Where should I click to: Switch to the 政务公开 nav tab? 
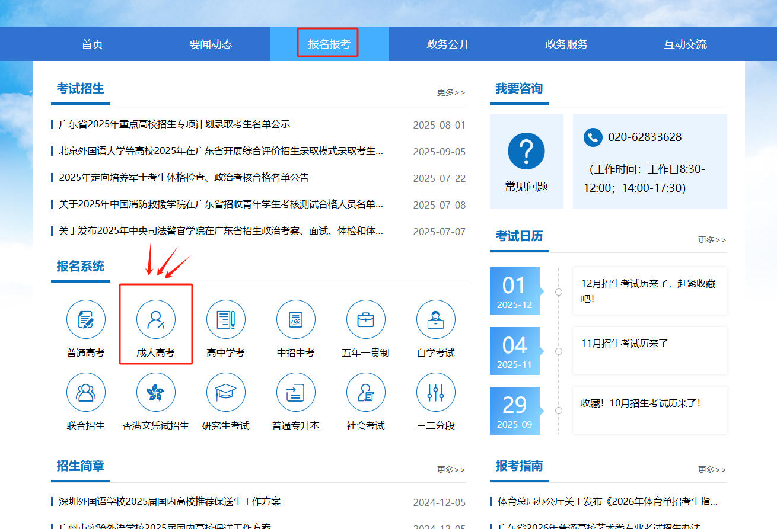click(448, 44)
